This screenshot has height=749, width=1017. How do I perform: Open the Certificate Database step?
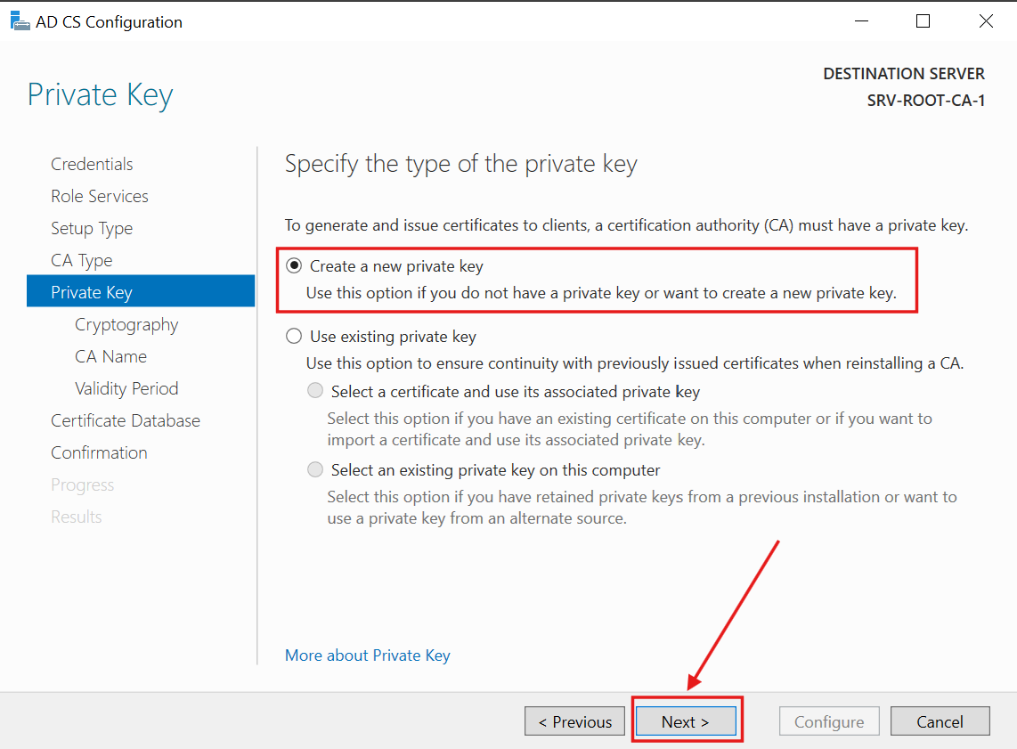[125, 420]
